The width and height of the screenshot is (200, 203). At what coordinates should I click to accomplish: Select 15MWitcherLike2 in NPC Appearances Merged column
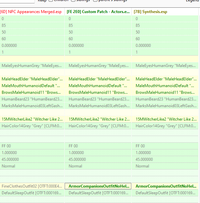click(32, 119)
